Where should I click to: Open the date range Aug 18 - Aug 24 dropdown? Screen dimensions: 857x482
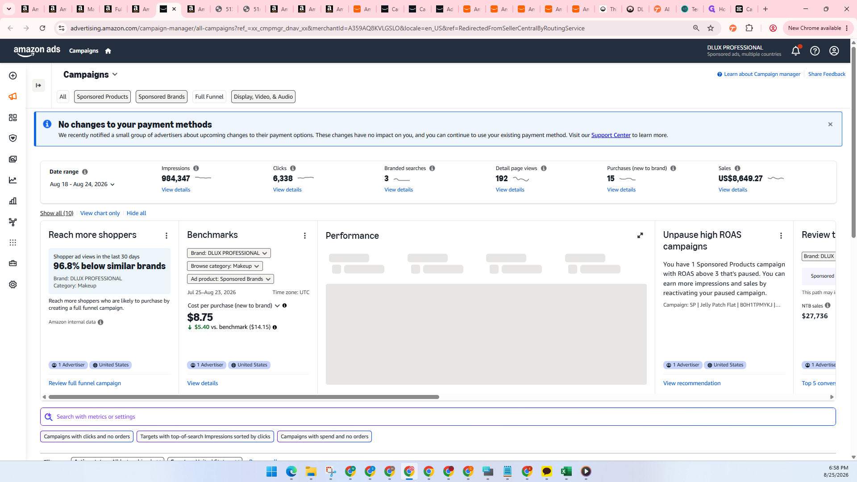pyautogui.click(x=82, y=184)
